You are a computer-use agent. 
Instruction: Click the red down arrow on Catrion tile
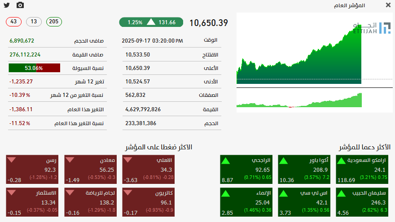click(128, 192)
